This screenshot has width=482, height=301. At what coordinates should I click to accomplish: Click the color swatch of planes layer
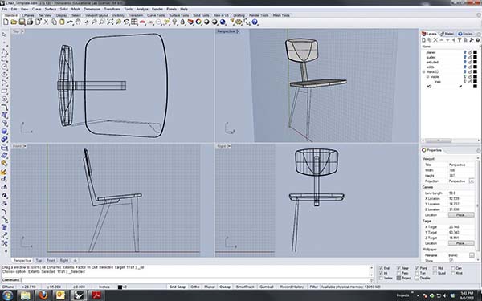(476, 52)
